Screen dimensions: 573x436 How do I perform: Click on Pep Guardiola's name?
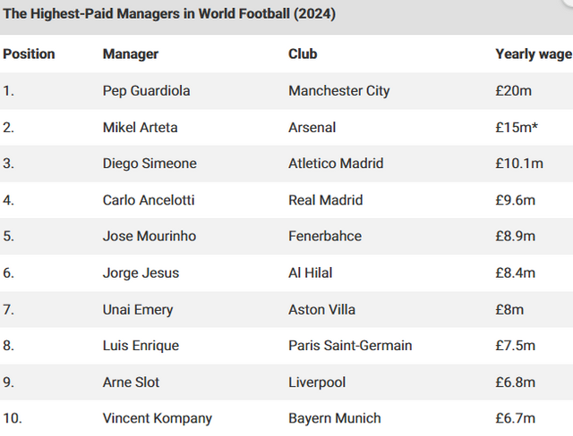[146, 90]
